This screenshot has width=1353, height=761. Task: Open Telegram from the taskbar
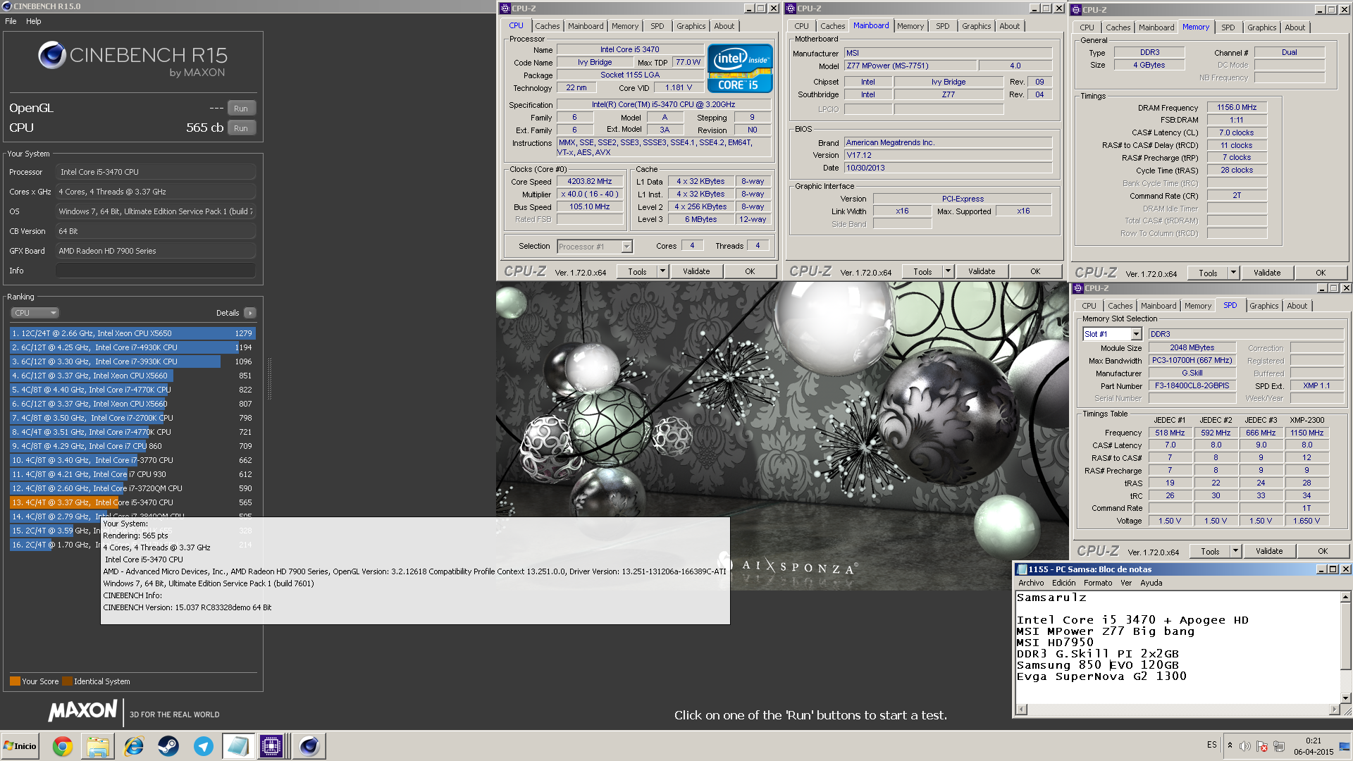(x=204, y=746)
